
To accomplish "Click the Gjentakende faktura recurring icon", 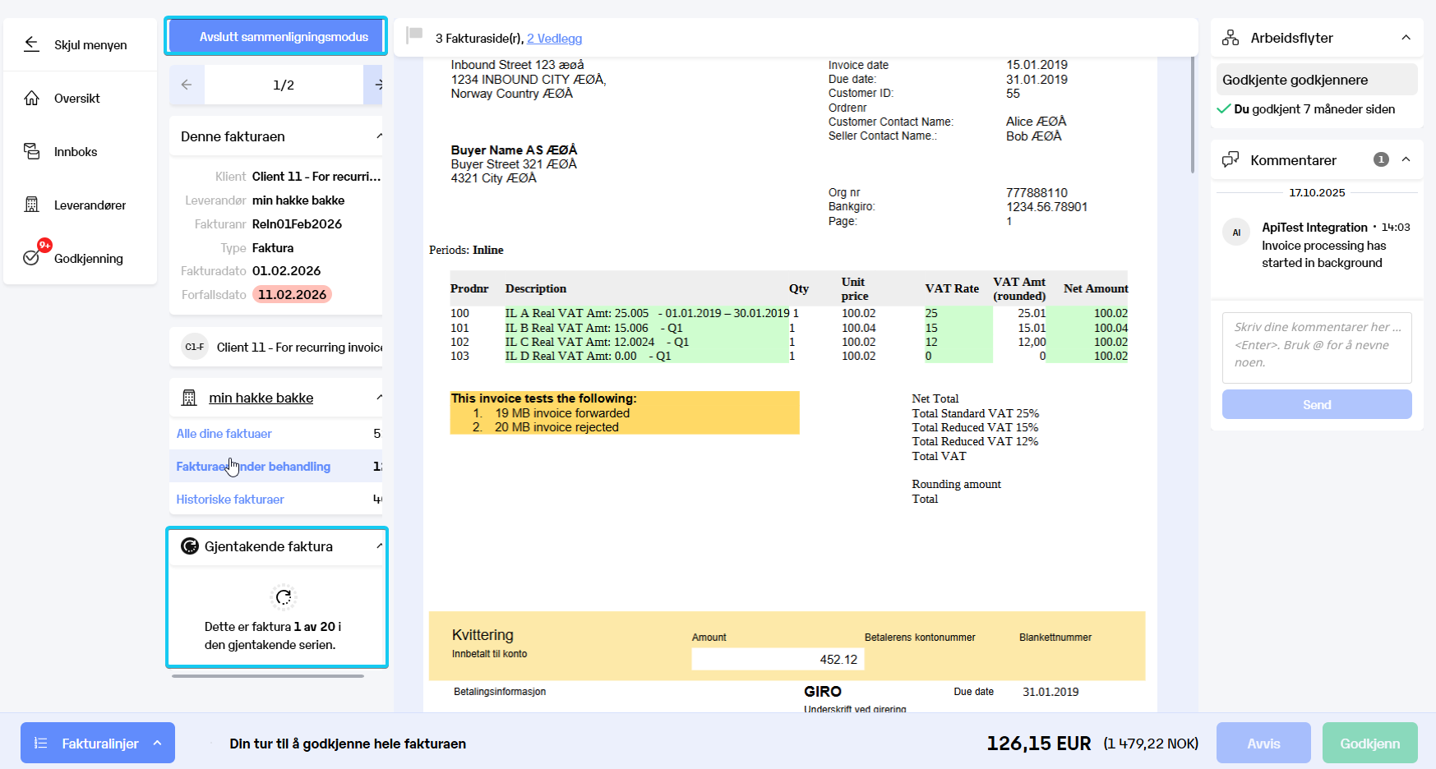I will tap(190, 546).
